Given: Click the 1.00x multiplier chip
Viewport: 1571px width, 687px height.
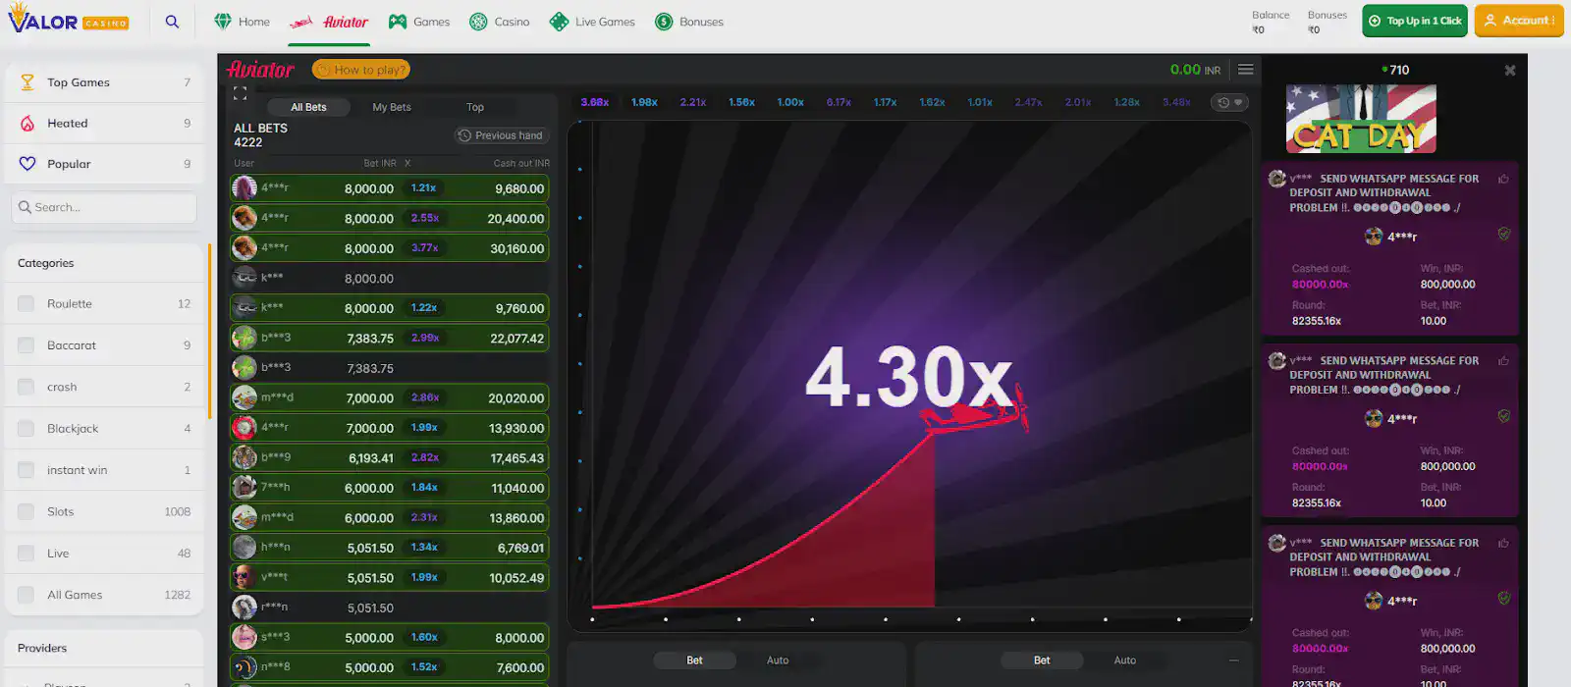Looking at the screenshot, I should [x=790, y=102].
